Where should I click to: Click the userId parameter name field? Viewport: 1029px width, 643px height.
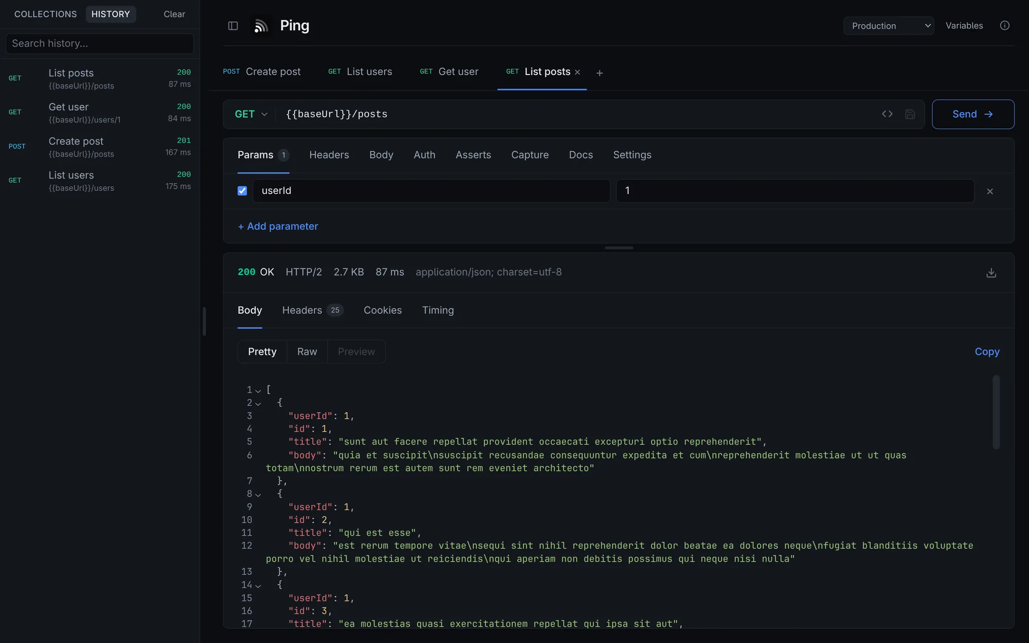click(431, 191)
